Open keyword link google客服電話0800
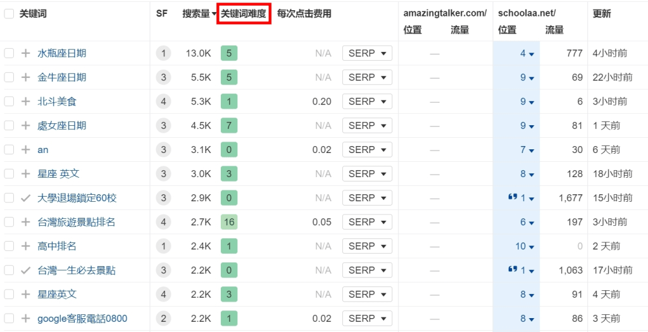 point(82,319)
